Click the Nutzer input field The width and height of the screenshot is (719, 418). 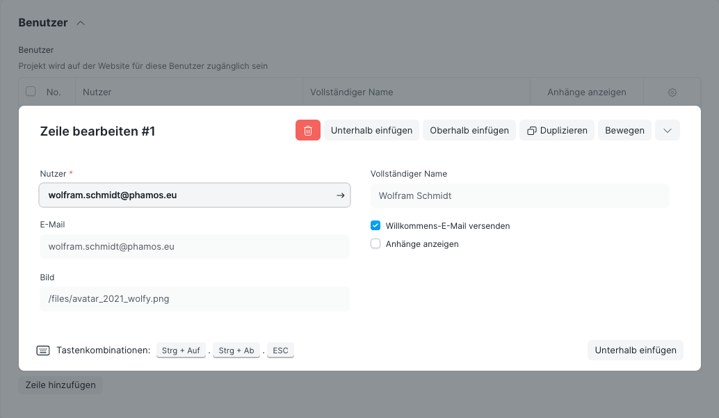click(x=188, y=195)
